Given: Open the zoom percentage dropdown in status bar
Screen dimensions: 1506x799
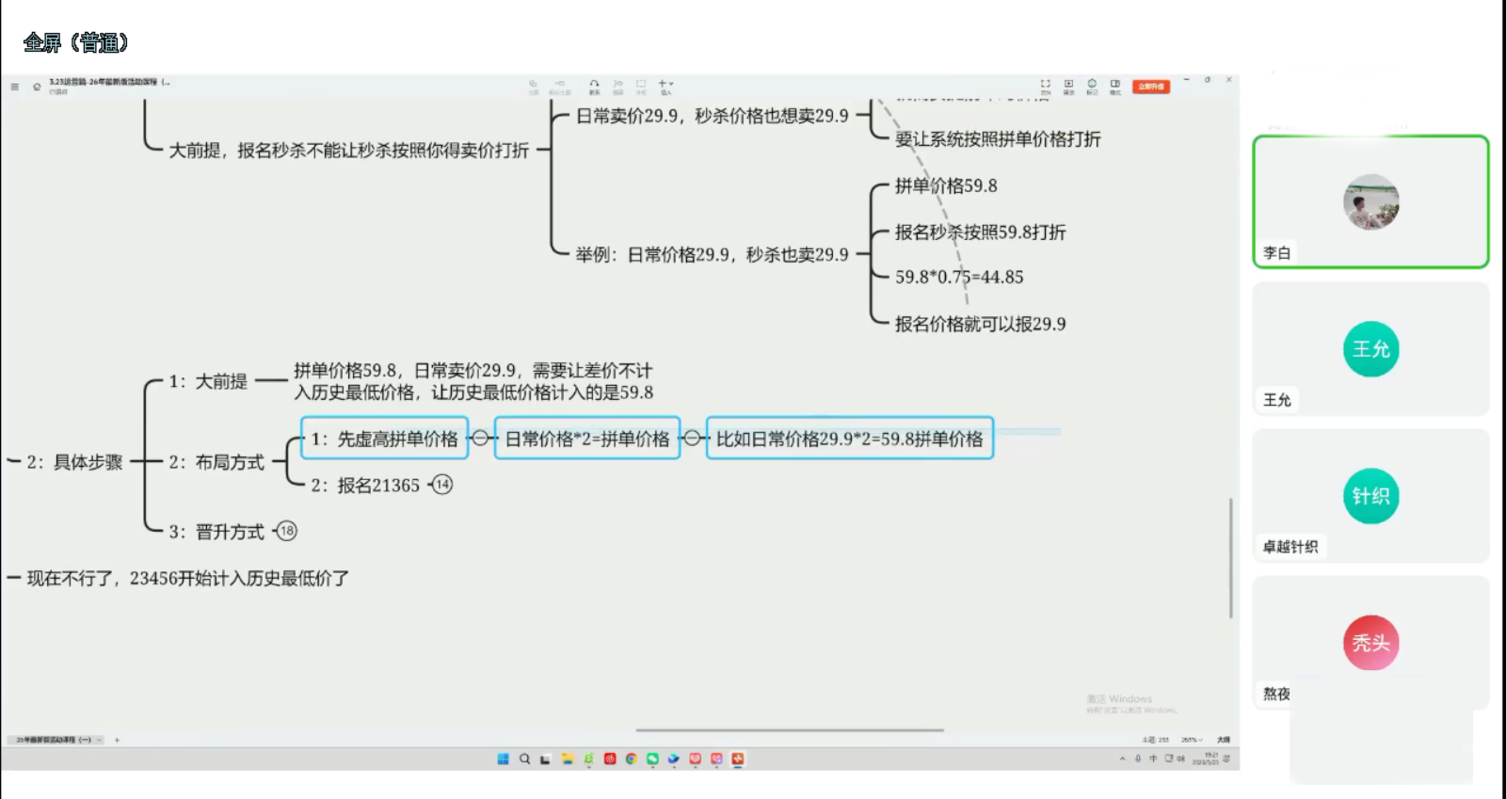Looking at the screenshot, I should point(1192,741).
